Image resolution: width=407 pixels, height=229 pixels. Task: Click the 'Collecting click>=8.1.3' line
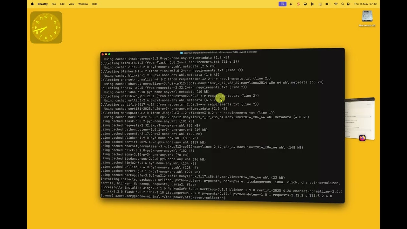pos(170,62)
